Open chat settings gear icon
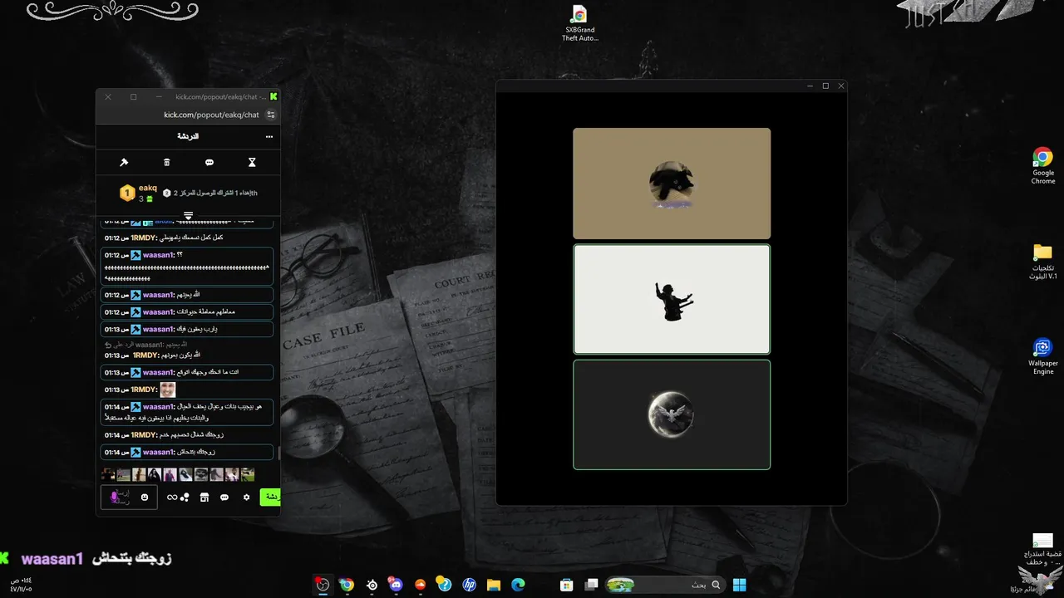This screenshot has width=1064, height=598. click(246, 498)
